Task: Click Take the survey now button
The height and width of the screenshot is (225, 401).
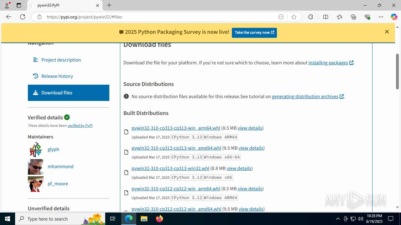Action: 254,32
